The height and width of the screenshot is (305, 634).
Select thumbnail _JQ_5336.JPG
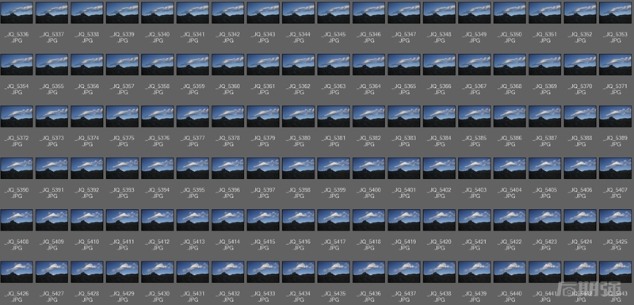(x=17, y=13)
